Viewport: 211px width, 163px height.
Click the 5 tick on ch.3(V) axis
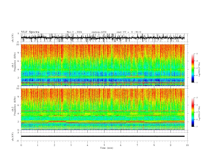tap(18, 133)
